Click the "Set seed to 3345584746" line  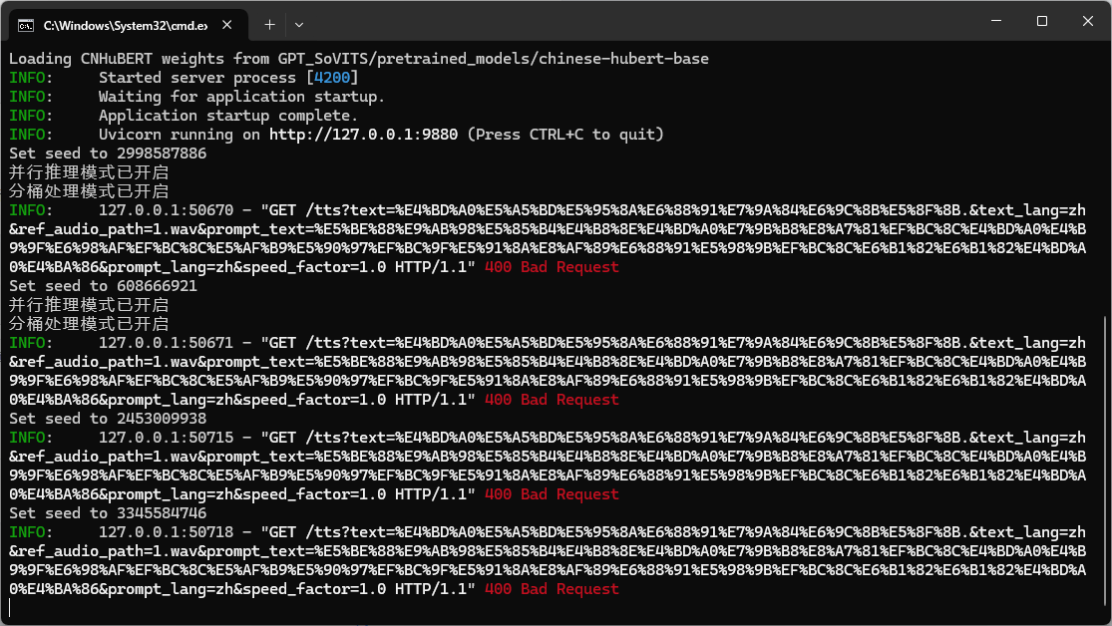pyautogui.click(x=108, y=513)
